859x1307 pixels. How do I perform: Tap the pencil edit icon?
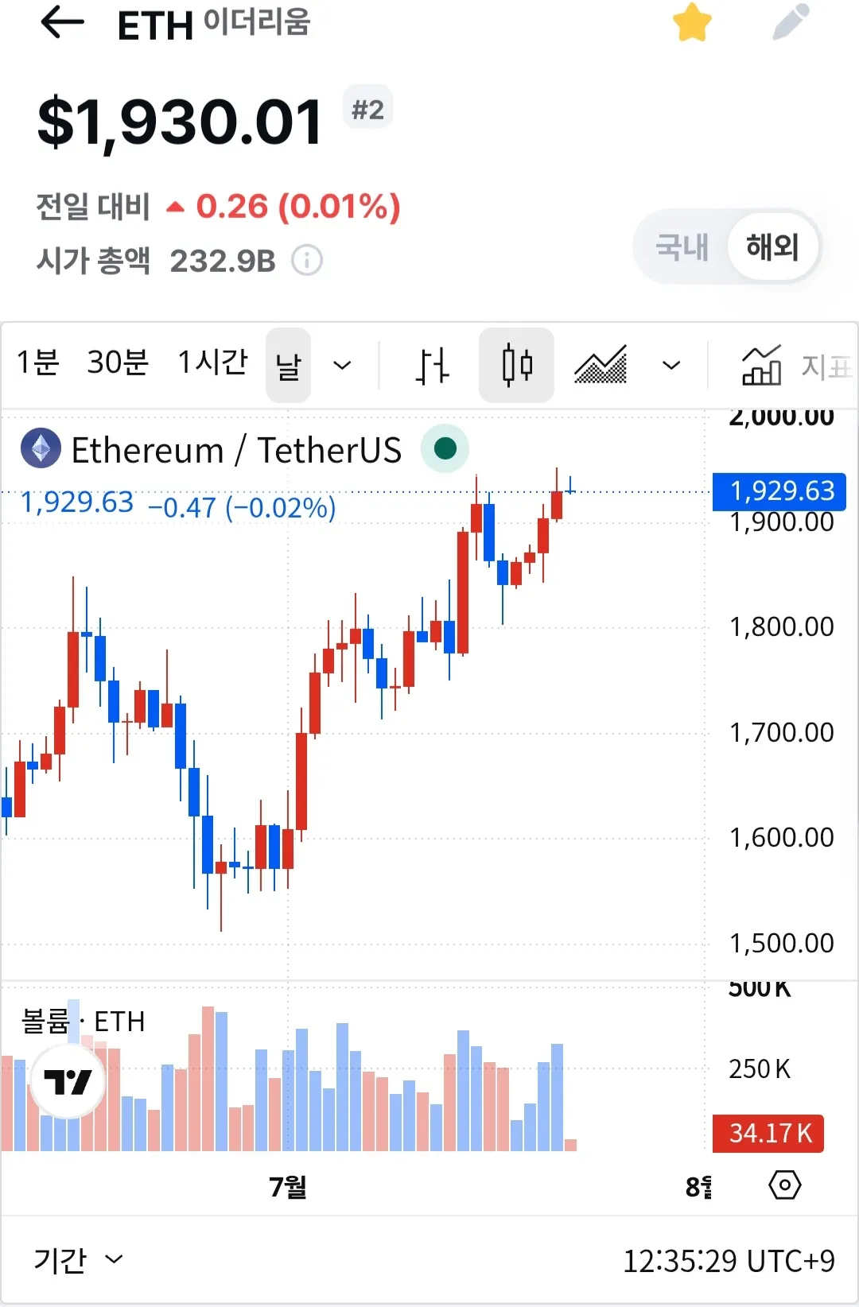click(791, 22)
